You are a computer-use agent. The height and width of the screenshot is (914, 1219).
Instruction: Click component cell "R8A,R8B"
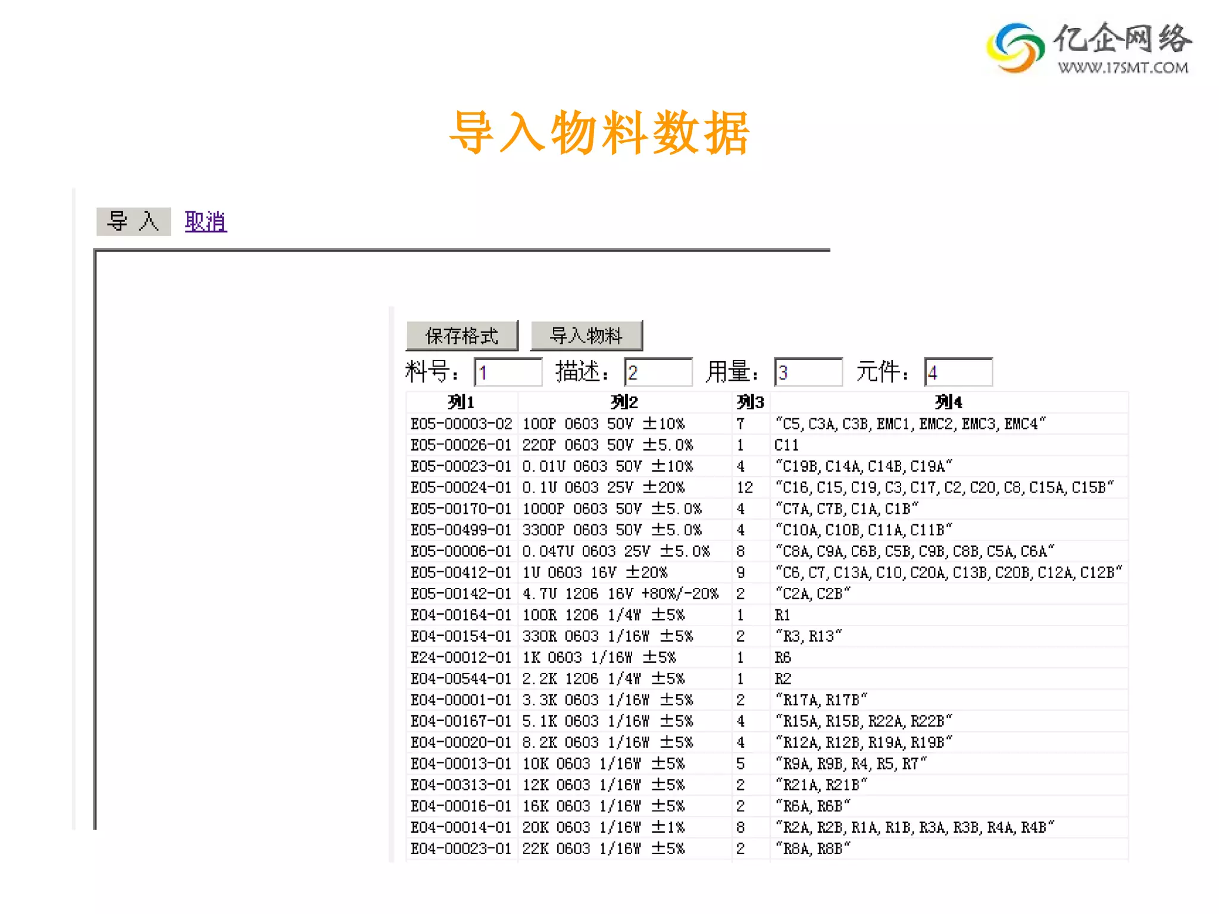point(949,849)
